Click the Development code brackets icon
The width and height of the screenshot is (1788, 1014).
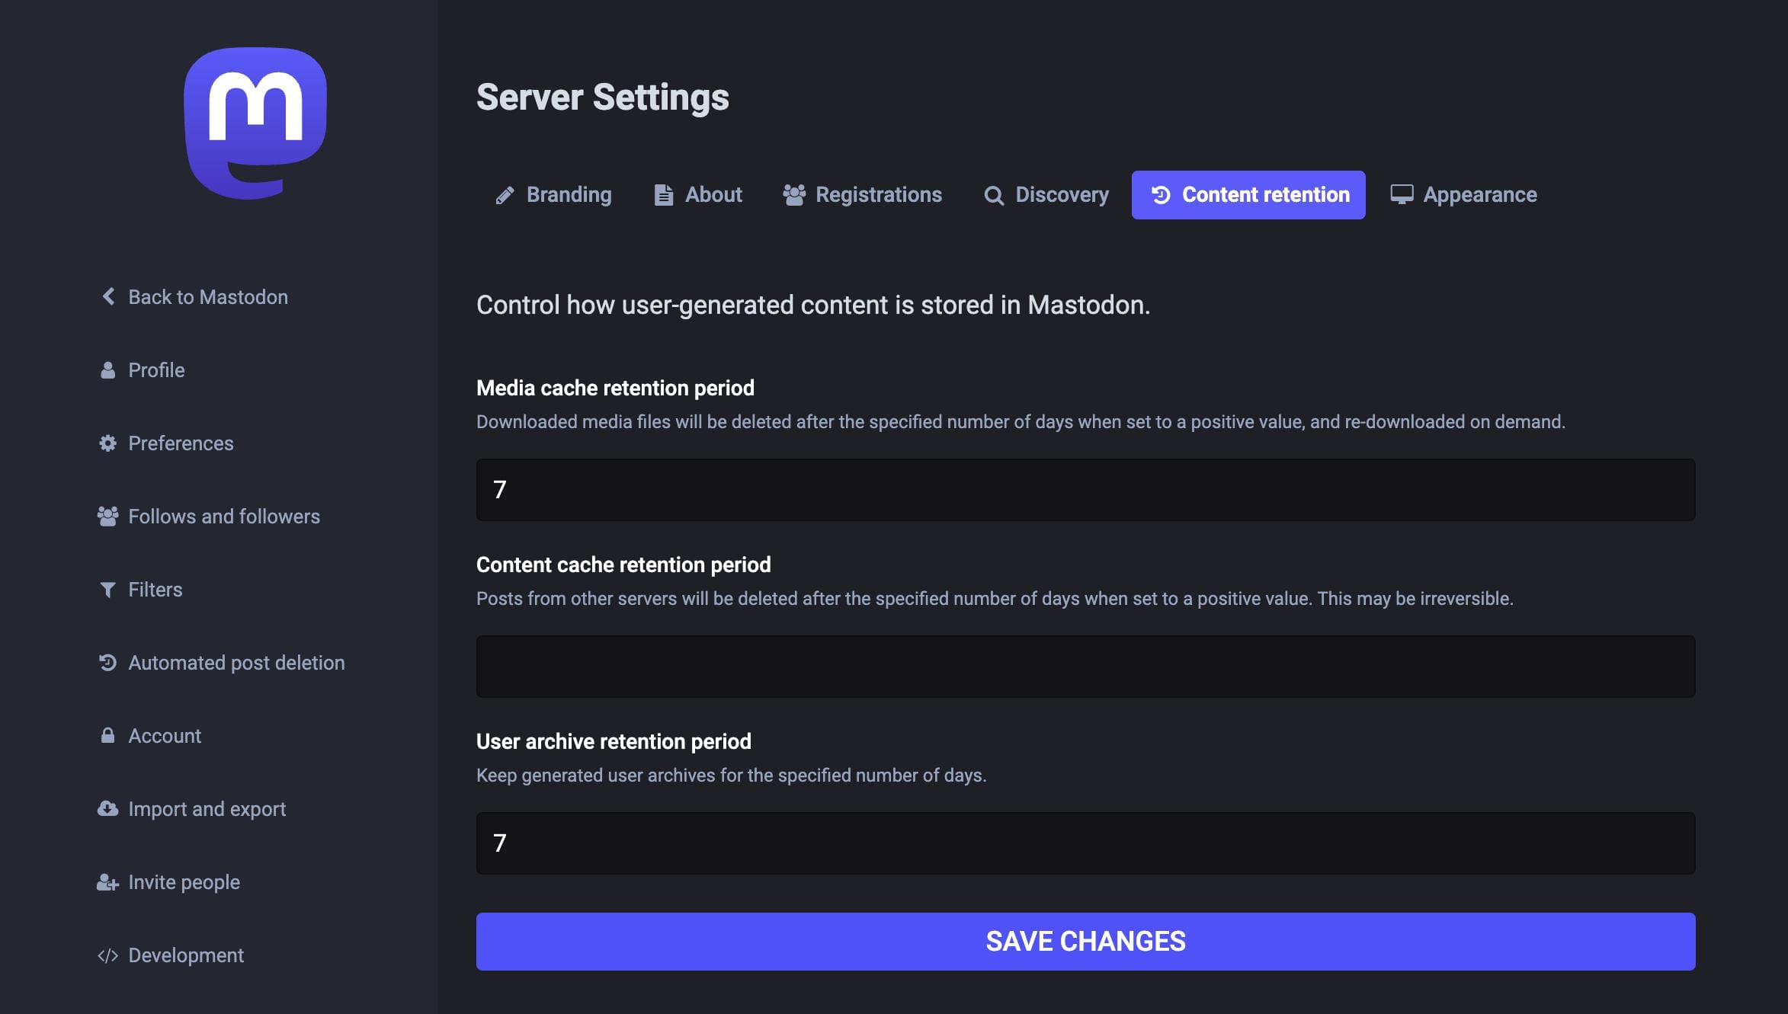click(x=108, y=955)
